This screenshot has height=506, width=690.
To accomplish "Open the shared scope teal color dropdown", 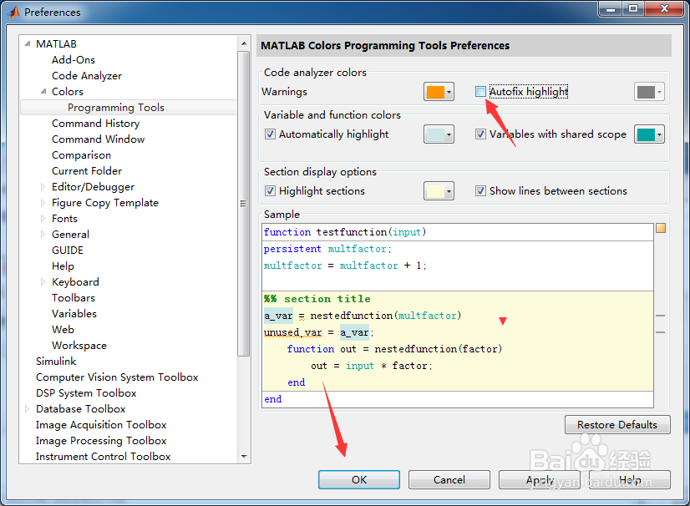I will pos(649,134).
